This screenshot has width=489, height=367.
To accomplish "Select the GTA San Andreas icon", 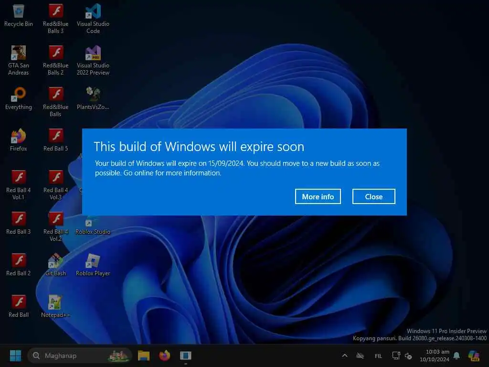I will pyautogui.click(x=19, y=60).
